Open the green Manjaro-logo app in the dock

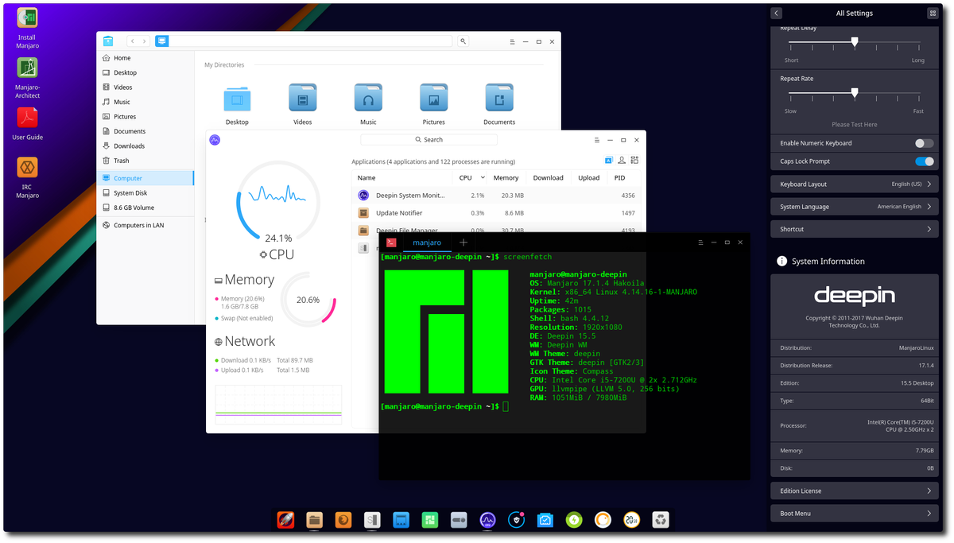point(430,520)
